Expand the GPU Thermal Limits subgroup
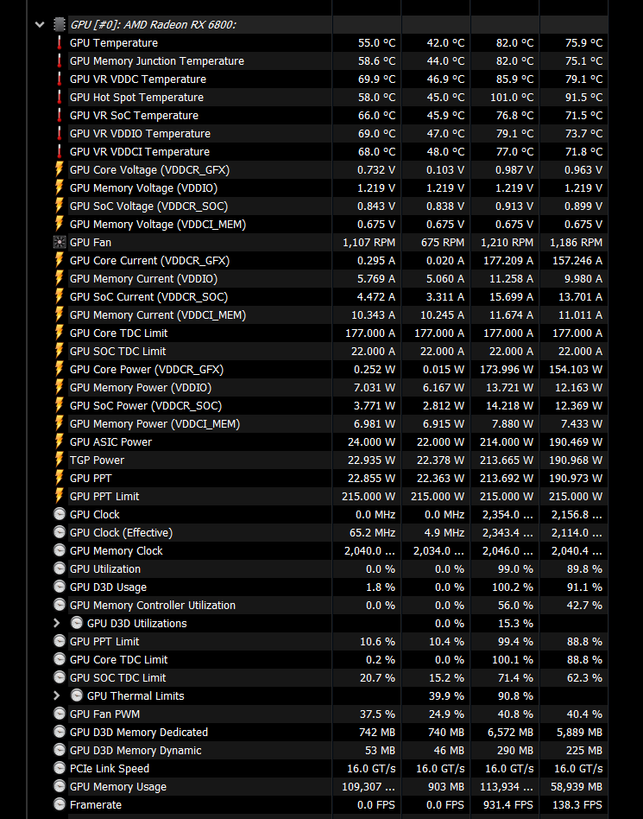Viewport: 643px width, 819px height. click(57, 695)
